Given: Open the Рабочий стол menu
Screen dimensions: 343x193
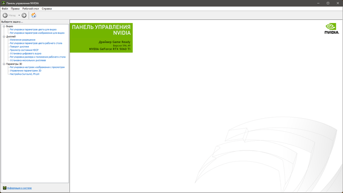Looking at the screenshot, I should point(31,9).
